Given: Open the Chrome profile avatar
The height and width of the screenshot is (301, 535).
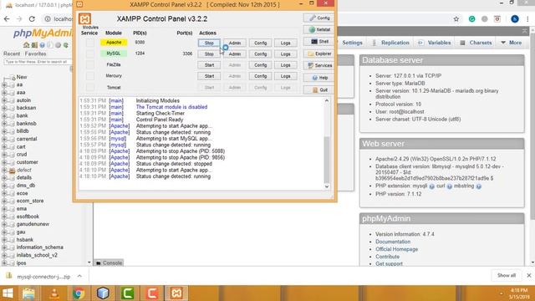Looking at the screenshot, I should coord(515,19).
